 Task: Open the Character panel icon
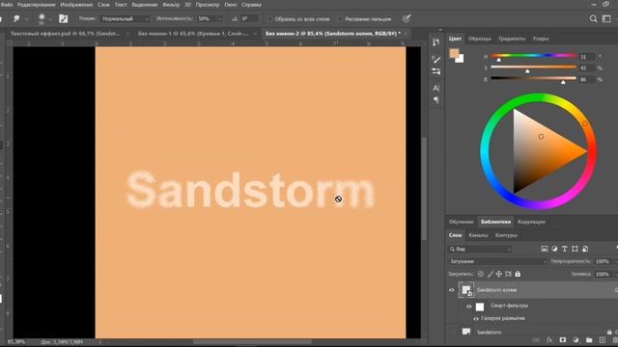435,88
